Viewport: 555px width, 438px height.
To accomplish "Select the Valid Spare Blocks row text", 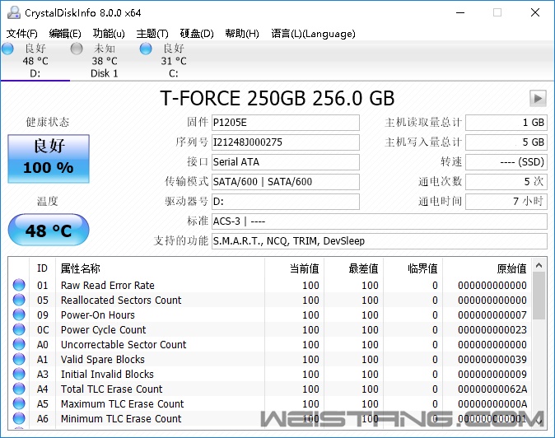I will [x=103, y=360].
